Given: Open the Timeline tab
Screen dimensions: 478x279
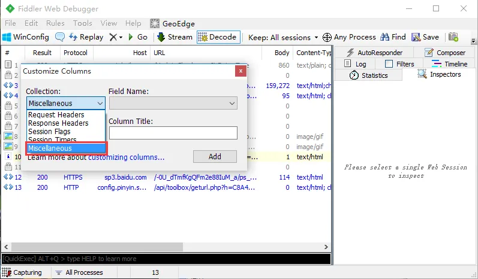Looking at the screenshot, I should coord(449,64).
